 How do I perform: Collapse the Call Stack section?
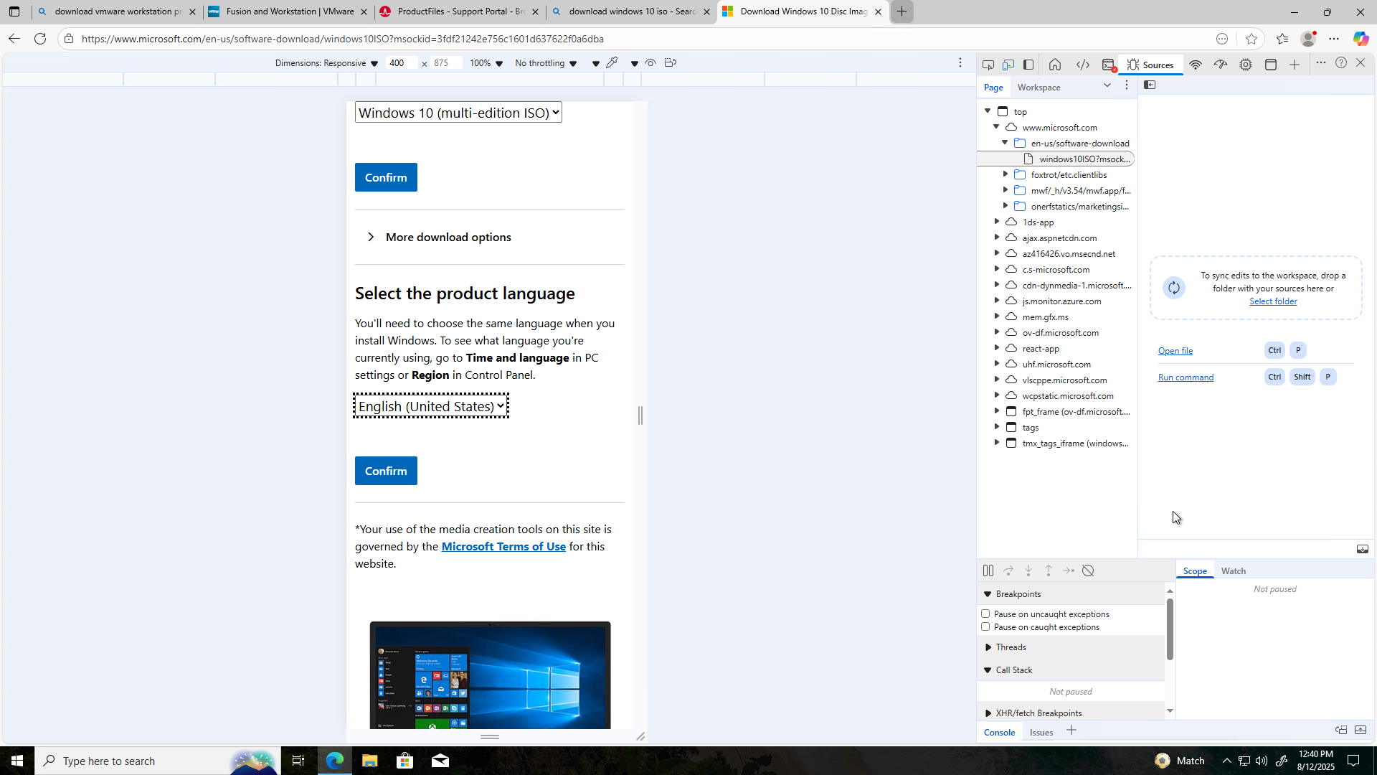(x=988, y=670)
